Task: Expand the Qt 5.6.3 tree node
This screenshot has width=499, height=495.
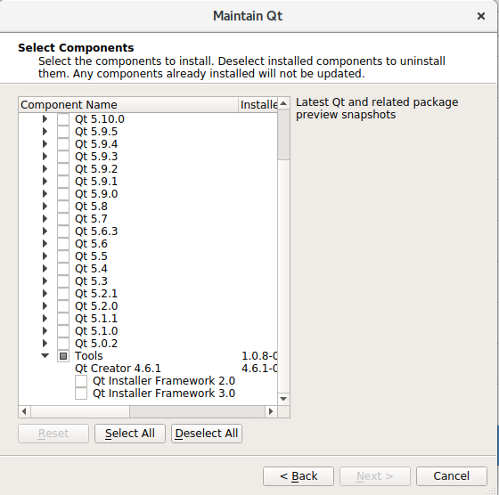Action: tap(45, 231)
